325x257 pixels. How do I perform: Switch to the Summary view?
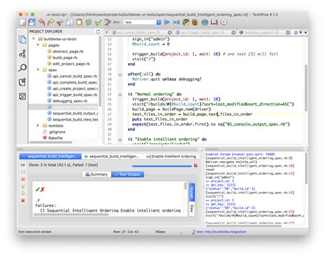(x=97, y=174)
